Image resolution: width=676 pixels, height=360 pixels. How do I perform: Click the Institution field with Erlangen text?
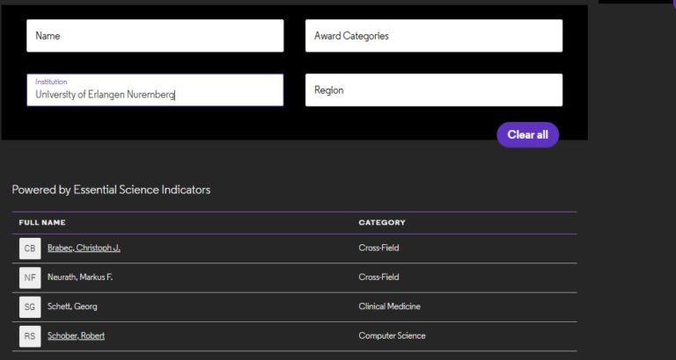(155, 90)
